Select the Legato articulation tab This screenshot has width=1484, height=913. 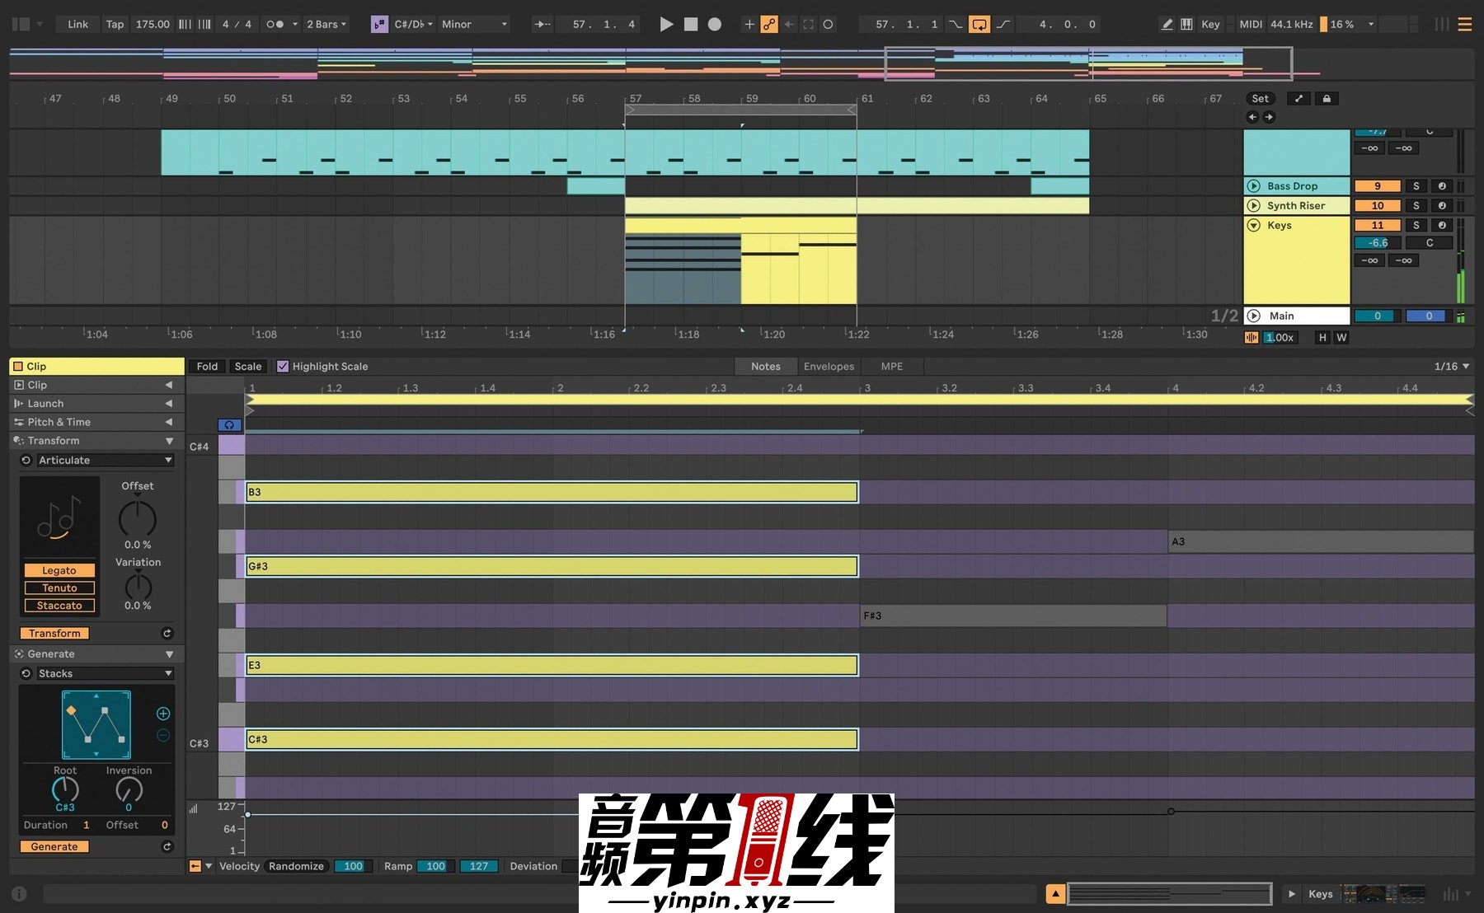point(59,570)
